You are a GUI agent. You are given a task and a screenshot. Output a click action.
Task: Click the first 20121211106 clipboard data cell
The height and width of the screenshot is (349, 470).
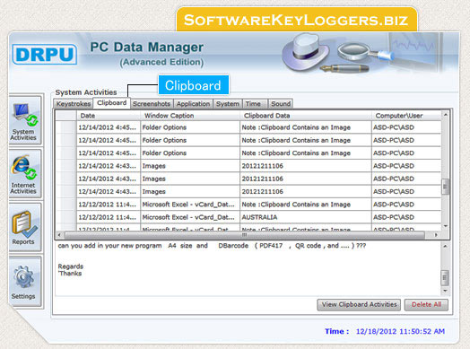[x=306, y=166]
